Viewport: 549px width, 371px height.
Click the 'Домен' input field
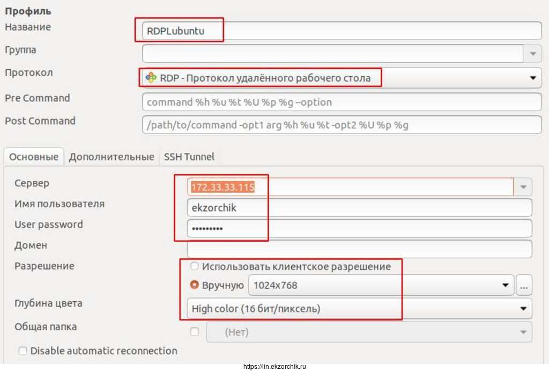[359, 249]
